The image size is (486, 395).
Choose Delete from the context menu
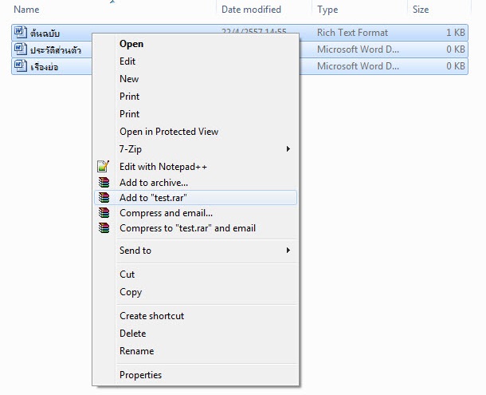coord(133,334)
